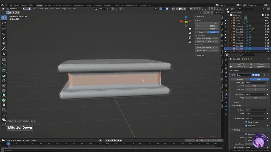Adjust bevel Segments value field

[255, 90]
